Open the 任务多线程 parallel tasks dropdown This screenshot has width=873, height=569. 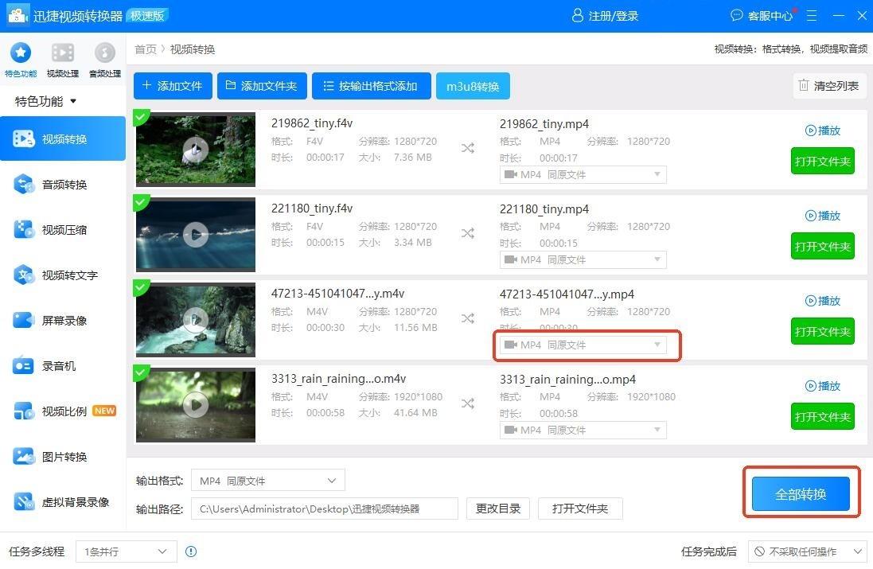click(127, 551)
